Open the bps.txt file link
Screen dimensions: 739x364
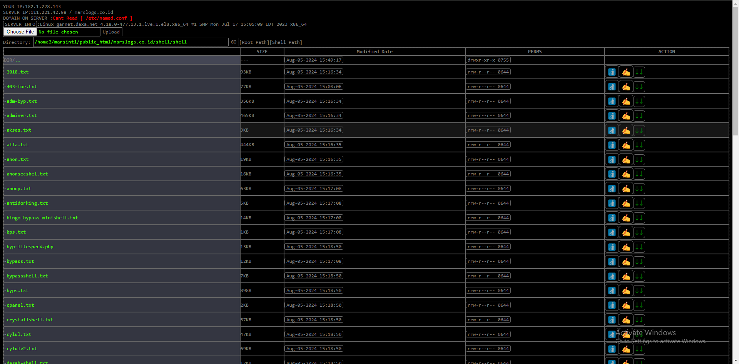coord(16,232)
